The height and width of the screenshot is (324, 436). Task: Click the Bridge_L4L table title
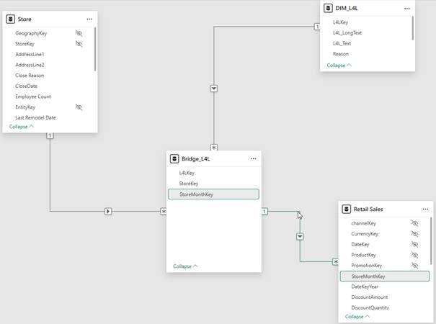coord(196,158)
